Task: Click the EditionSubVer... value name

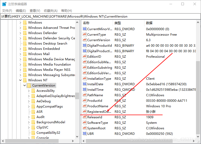Action: coord(99,73)
